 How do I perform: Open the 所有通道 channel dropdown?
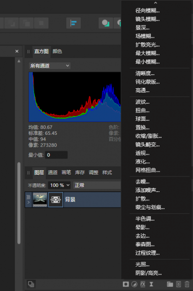tap(50, 65)
